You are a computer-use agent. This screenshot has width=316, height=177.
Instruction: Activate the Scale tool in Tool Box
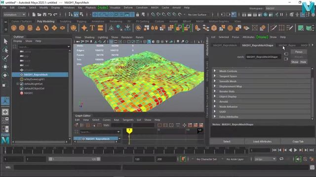[x=4, y=85]
